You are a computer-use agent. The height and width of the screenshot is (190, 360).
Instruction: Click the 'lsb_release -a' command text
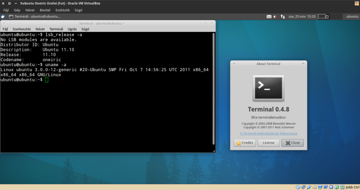tap(63, 35)
